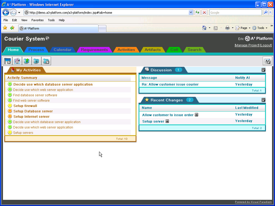Open the layout configuration icon with tools
The width and height of the screenshot is (275, 206).
tap(8, 61)
